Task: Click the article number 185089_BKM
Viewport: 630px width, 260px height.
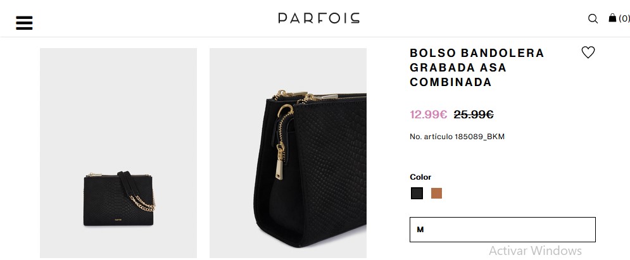Action: click(457, 137)
